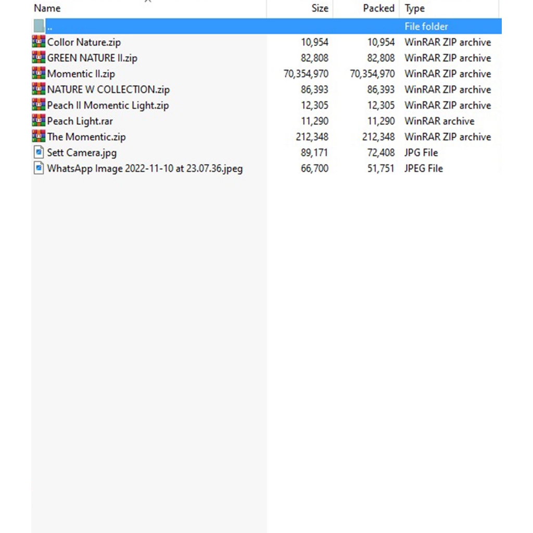Click the parent folder icon in the '..' row
533x533 pixels.
[x=39, y=26]
